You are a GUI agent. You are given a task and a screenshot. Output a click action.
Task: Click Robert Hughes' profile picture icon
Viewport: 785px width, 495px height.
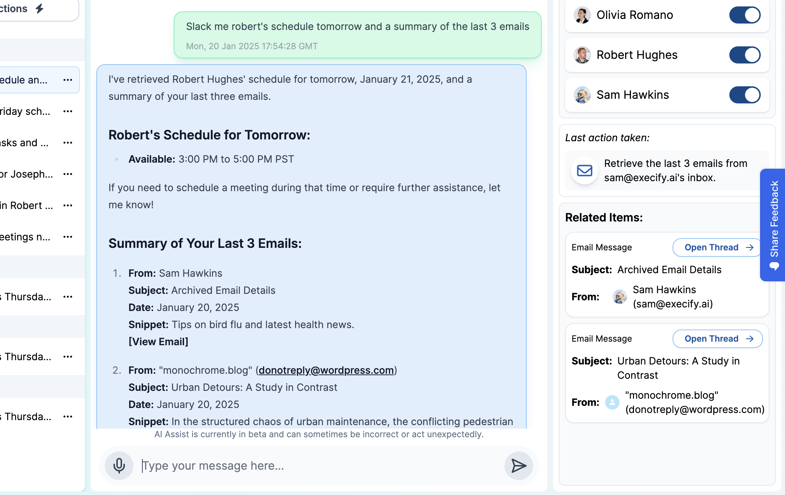click(581, 55)
